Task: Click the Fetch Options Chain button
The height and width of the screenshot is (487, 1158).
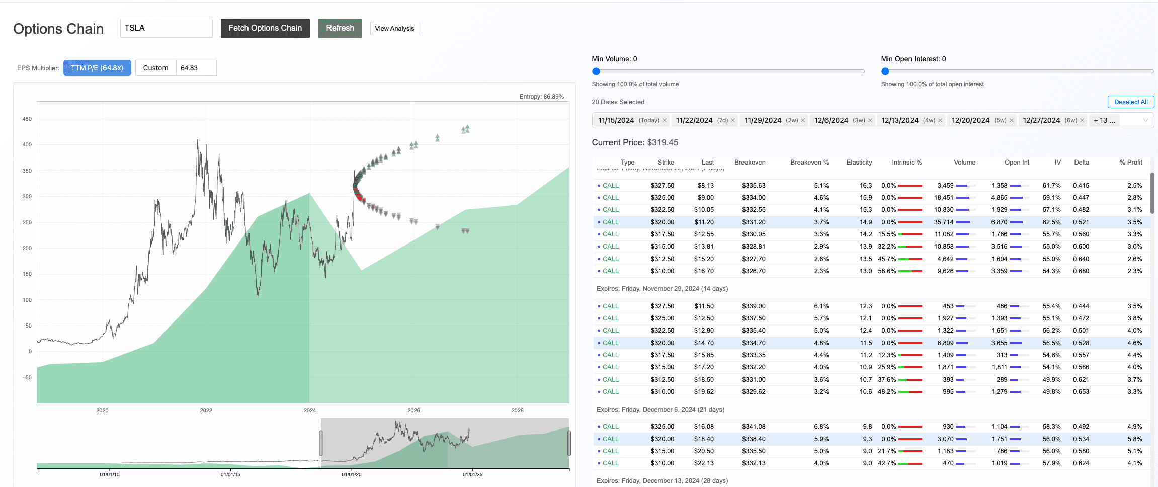Action: 265,28
